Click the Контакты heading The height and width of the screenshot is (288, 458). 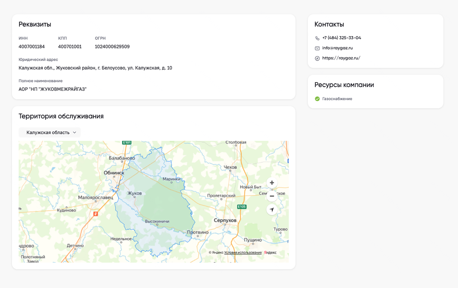pos(329,24)
